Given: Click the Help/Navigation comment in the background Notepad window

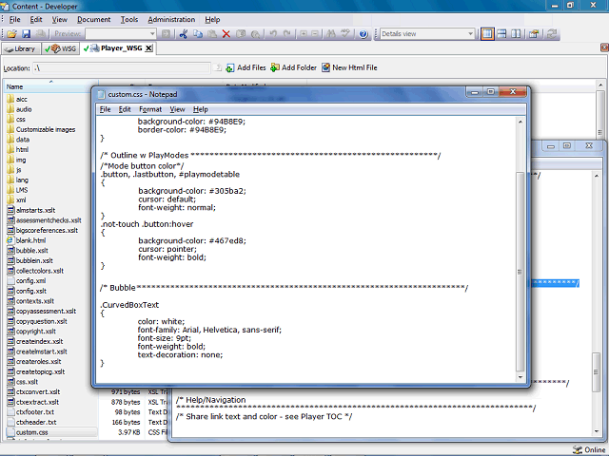Looking at the screenshot, I should 211,400.
